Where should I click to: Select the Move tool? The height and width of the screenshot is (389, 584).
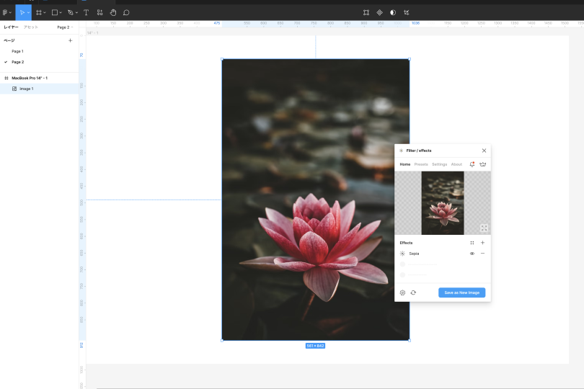pyautogui.click(x=22, y=13)
